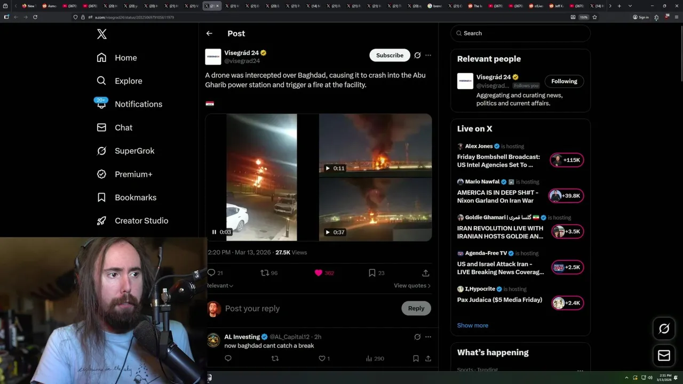Screen dimensions: 683x384
Task: Open Friday Bombshell Broadcast title
Action: click(x=498, y=161)
